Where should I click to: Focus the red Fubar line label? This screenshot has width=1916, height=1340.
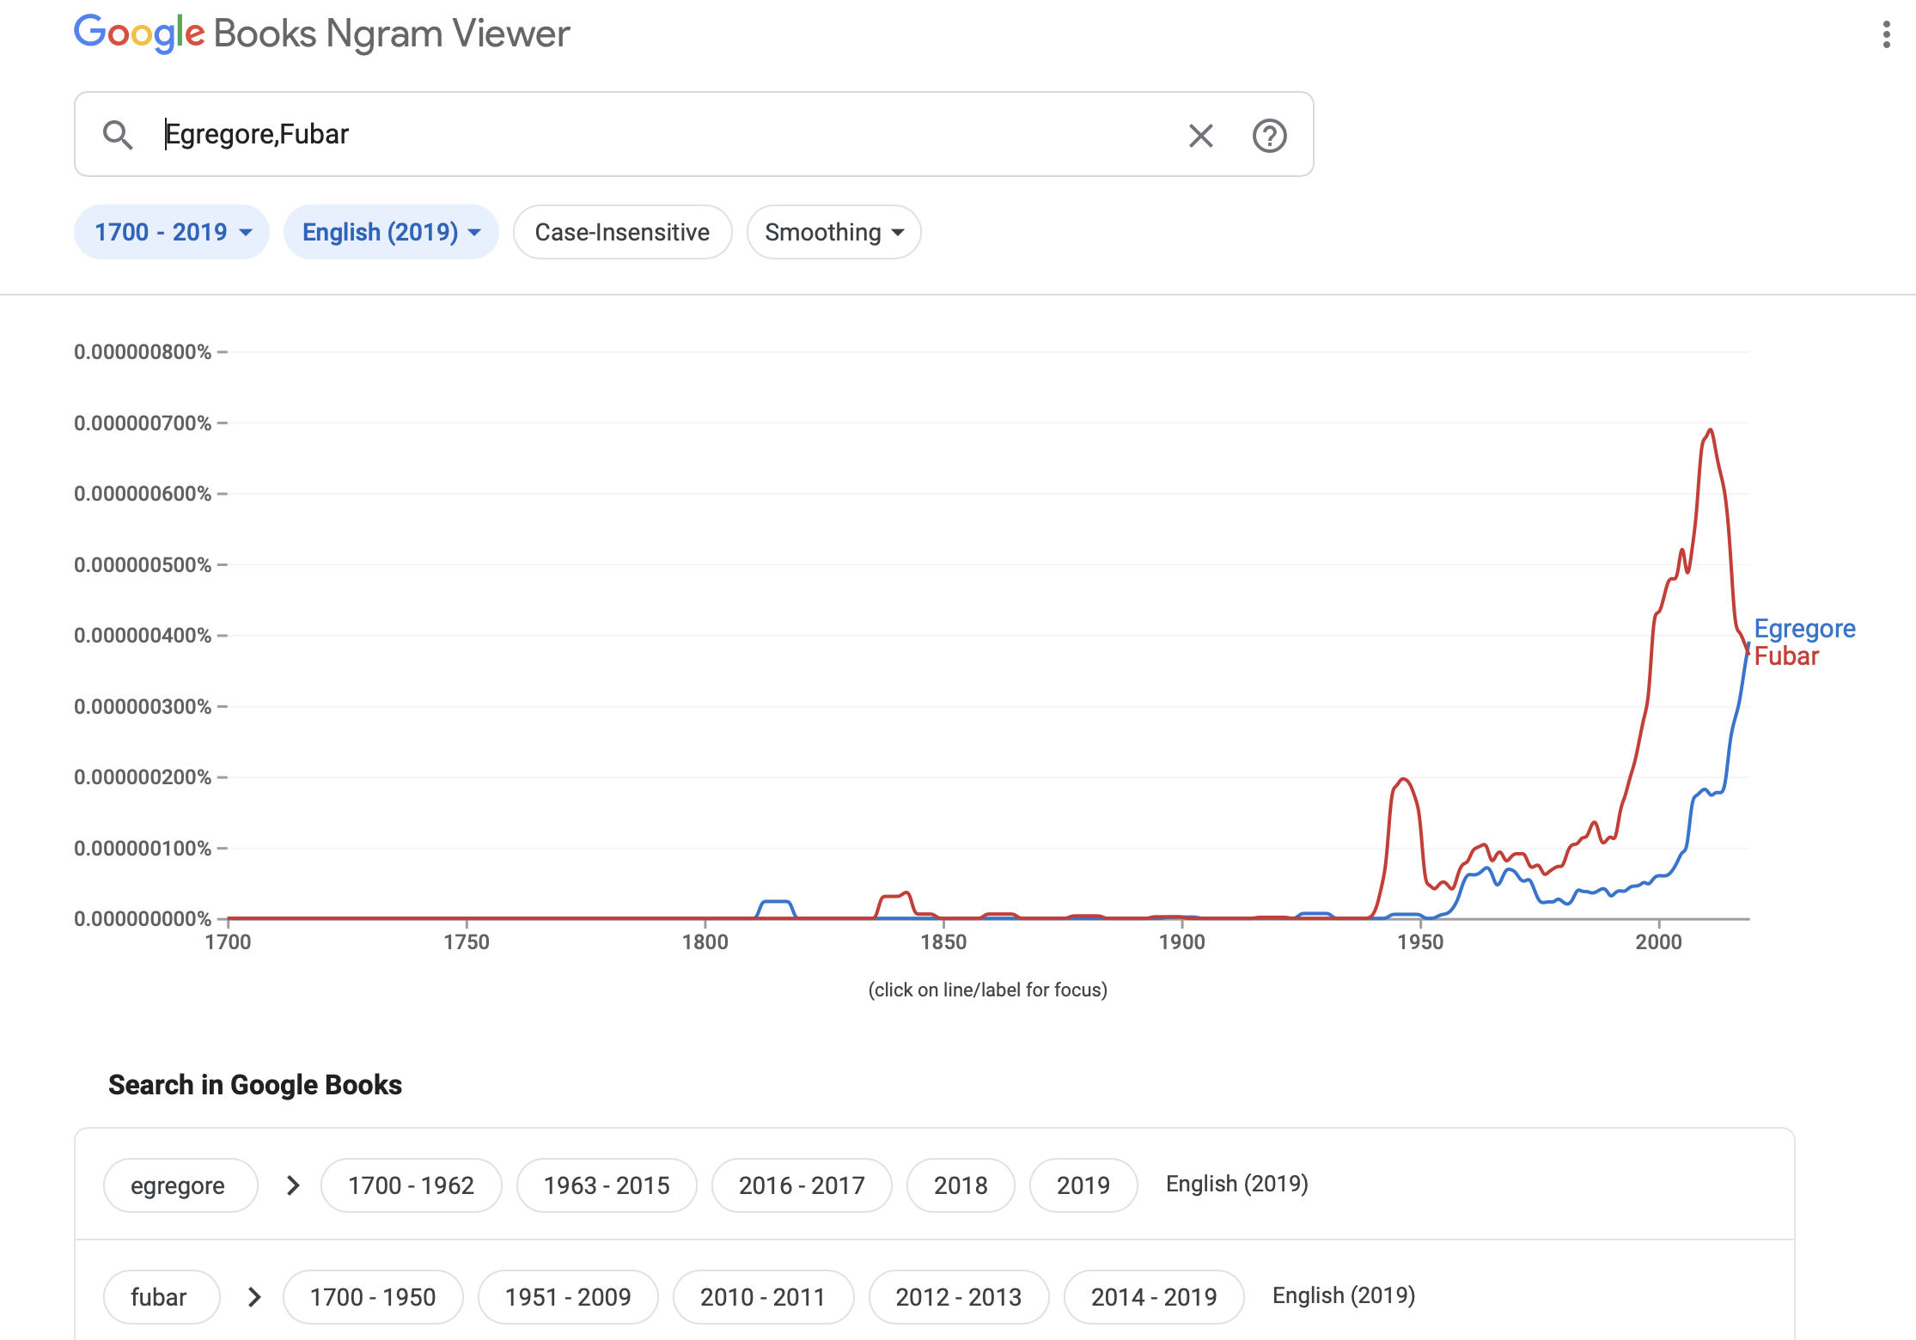[x=1786, y=656]
